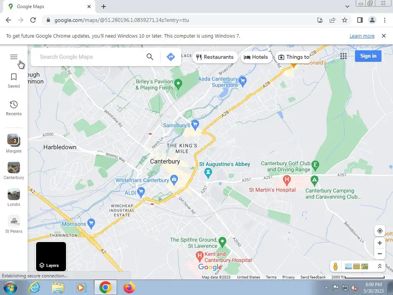
Task: Open Directions via blue arrow icon
Action: point(171,57)
